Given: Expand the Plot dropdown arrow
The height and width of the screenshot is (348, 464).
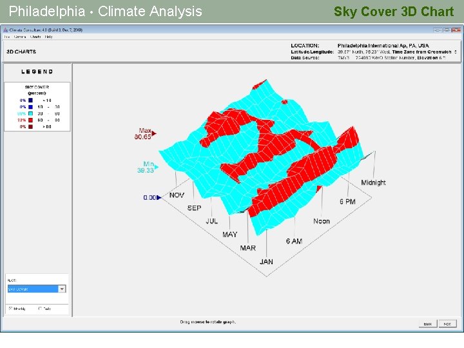Looking at the screenshot, I should [62, 289].
